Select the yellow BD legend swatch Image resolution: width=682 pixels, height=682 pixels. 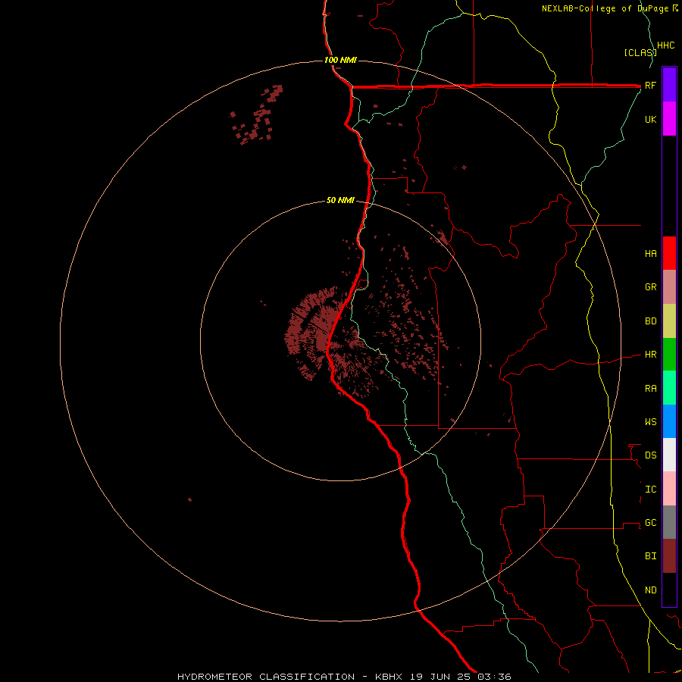tap(669, 321)
